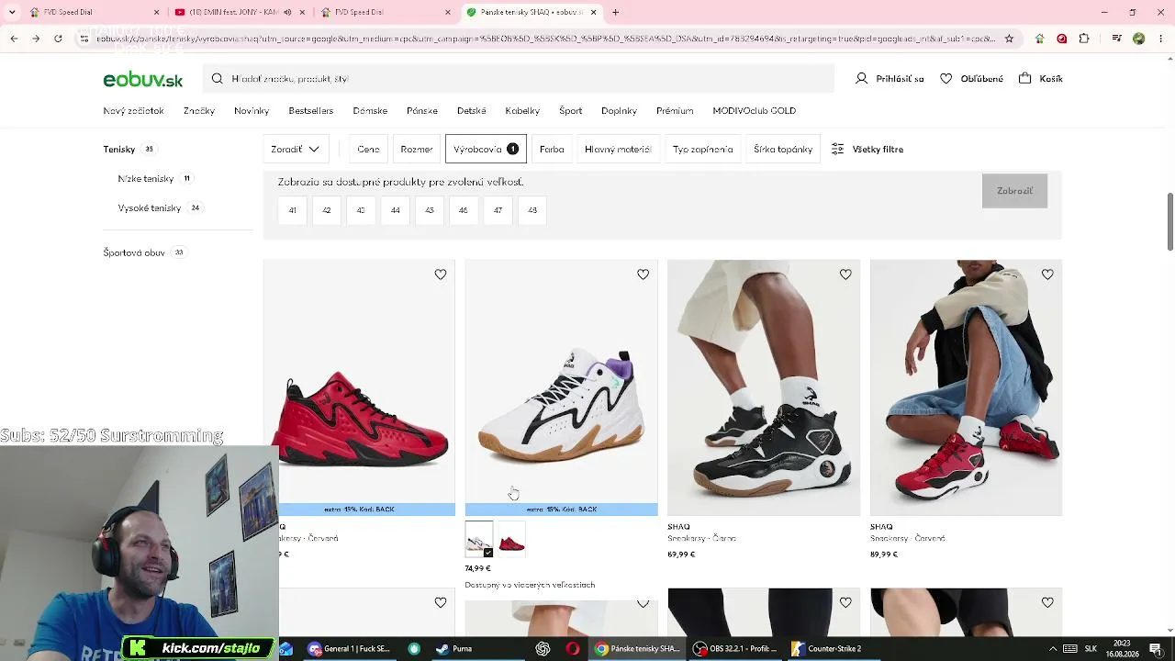The image size is (1175, 661).
Task: Open the Dámske menu
Action: (370, 111)
